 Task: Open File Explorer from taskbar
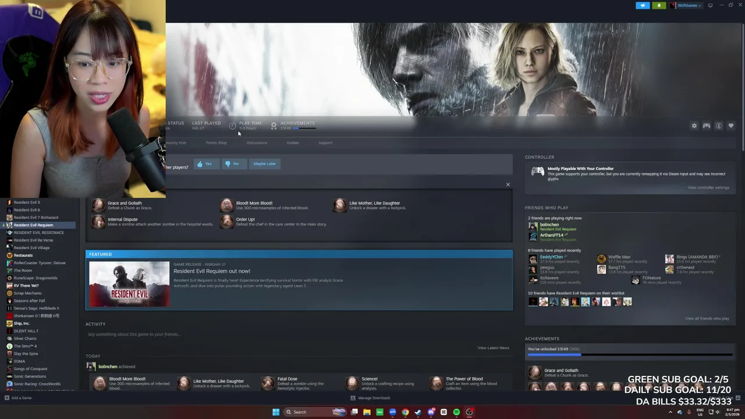(367, 412)
